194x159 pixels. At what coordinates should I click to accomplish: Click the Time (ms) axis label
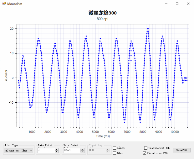point(103,136)
